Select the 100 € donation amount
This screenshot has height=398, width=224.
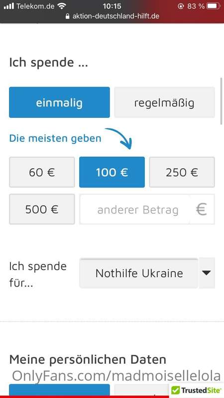pyautogui.click(x=112, y=172)
